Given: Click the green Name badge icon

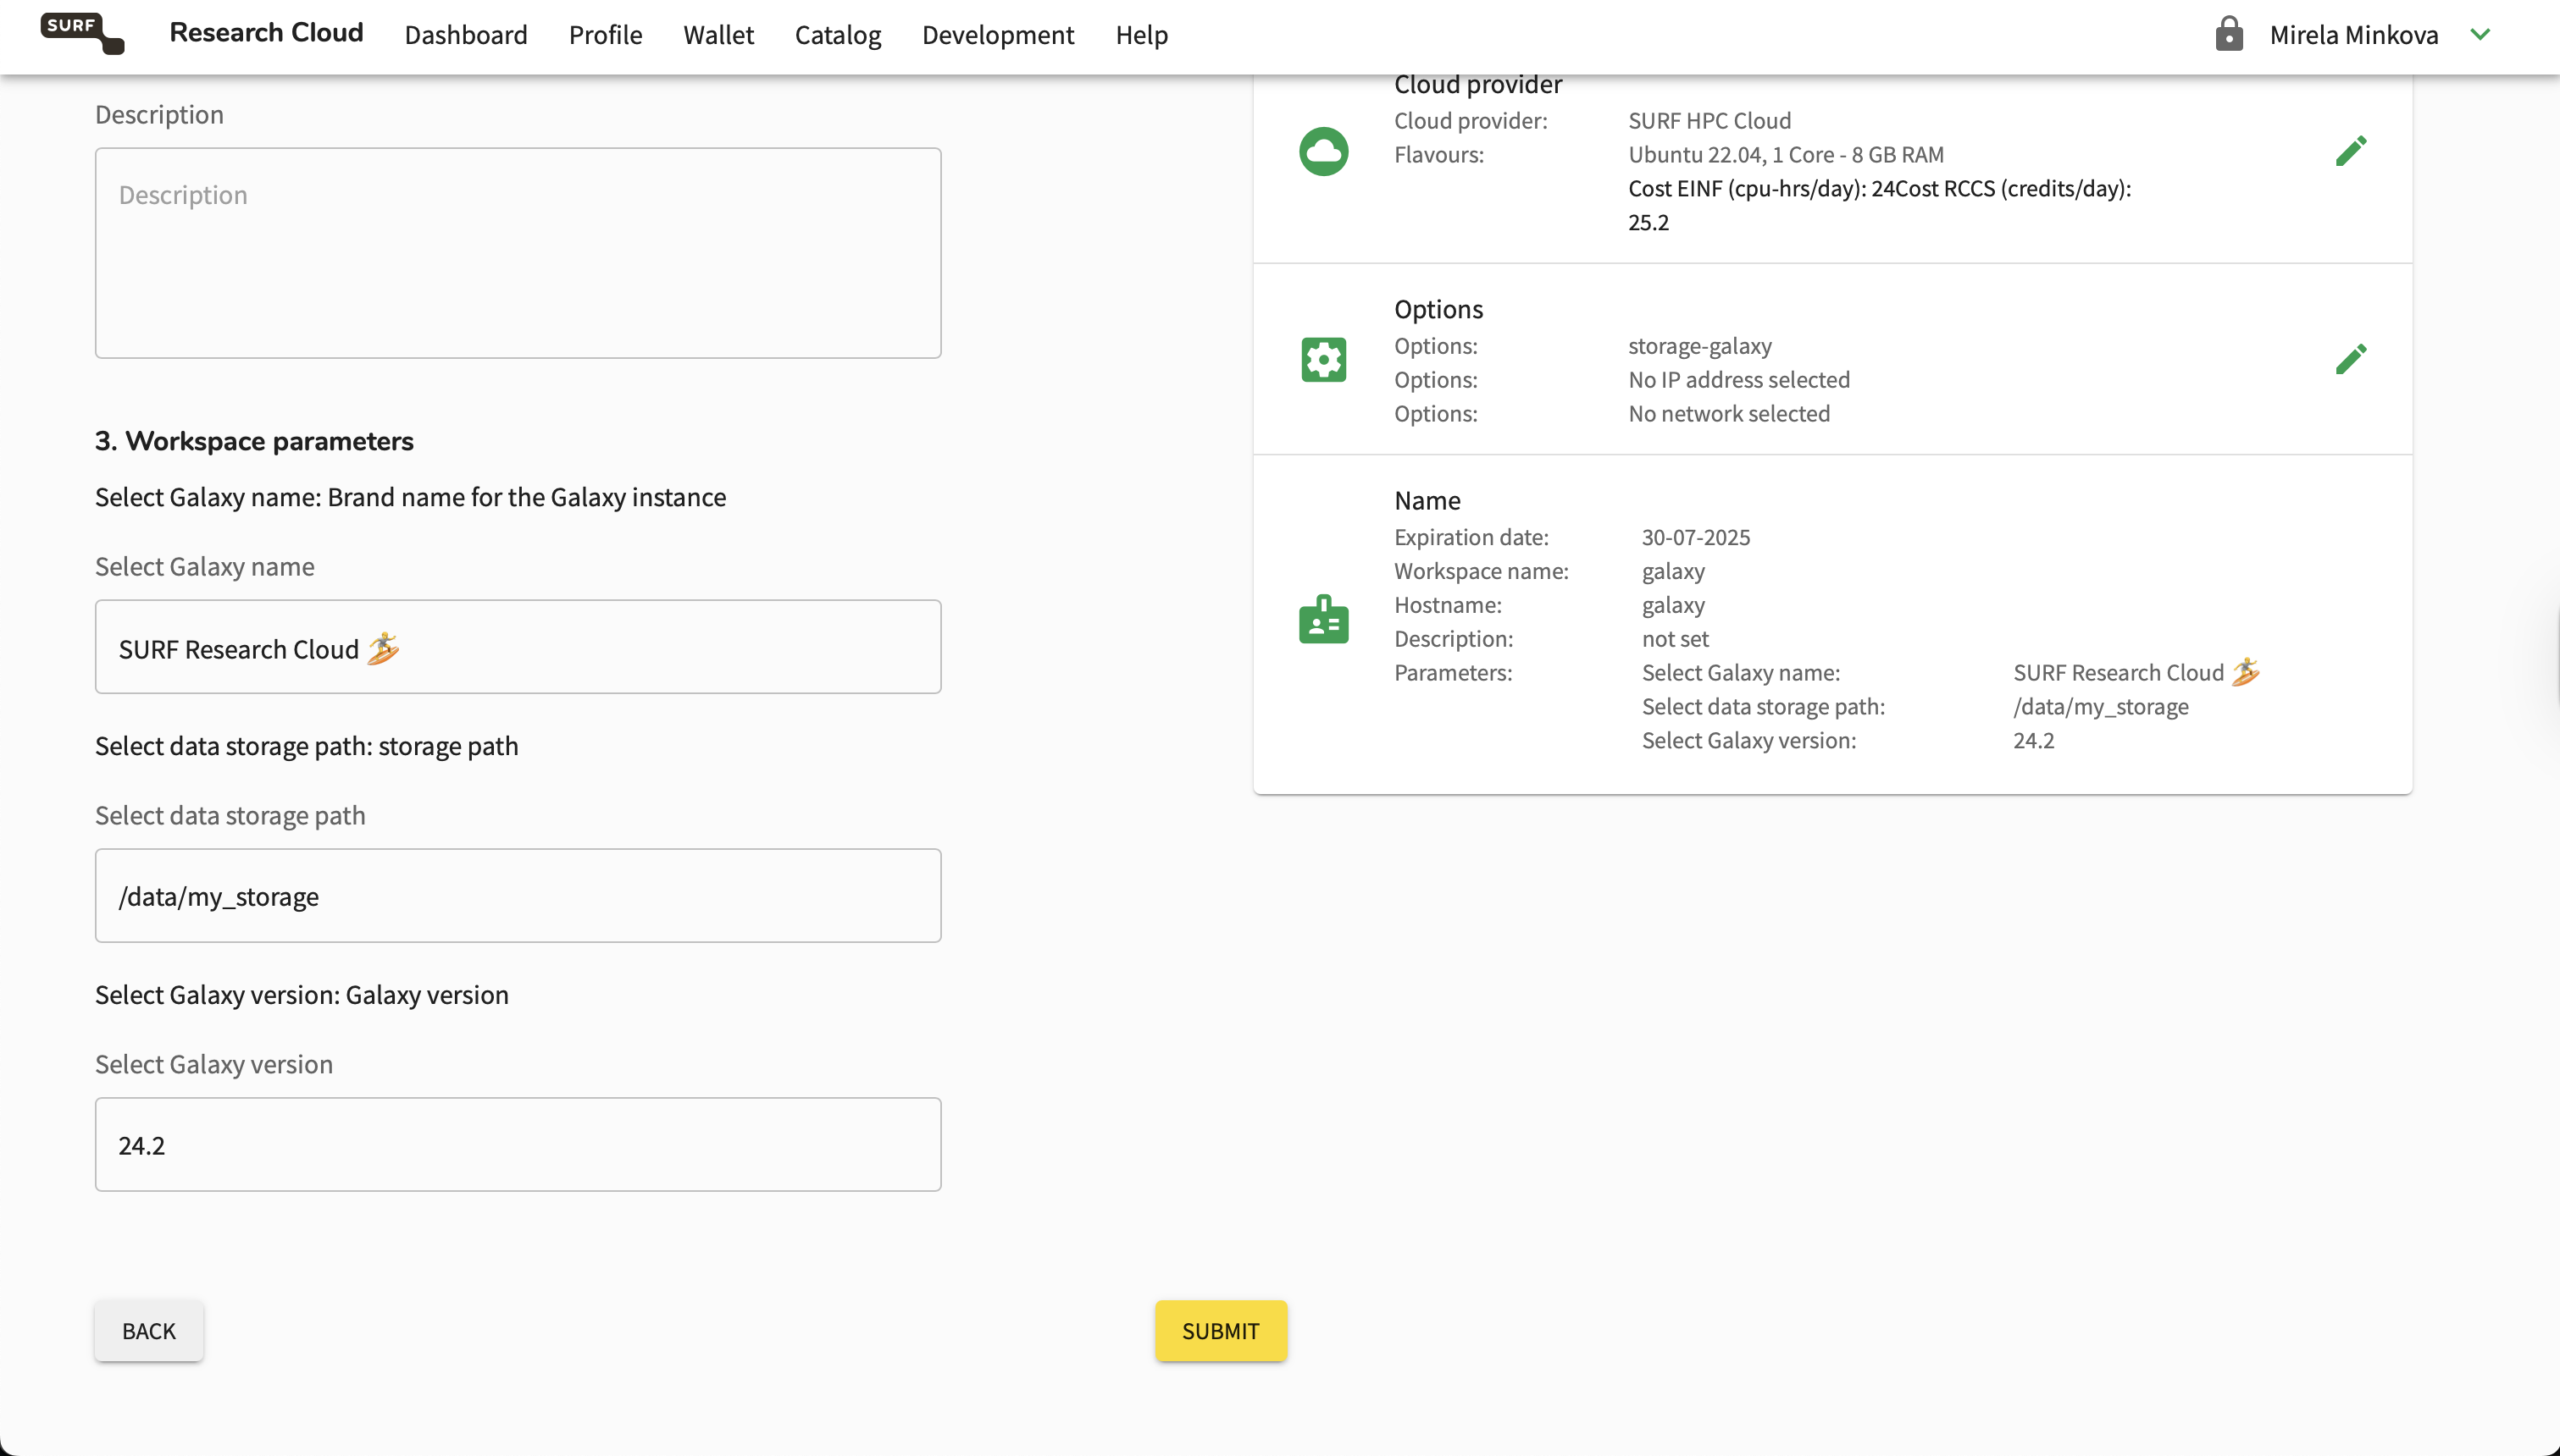Looking at the screenshot, I should tap(1323, 619).
